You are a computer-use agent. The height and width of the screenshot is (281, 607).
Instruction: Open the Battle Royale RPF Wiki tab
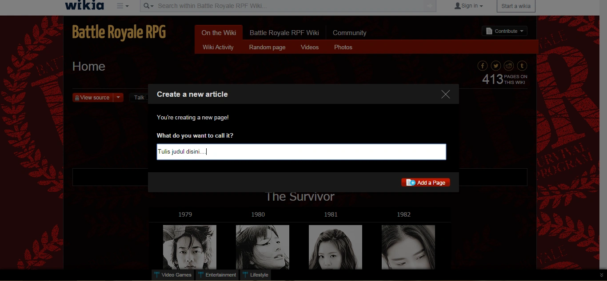click(x=284, y=32)
